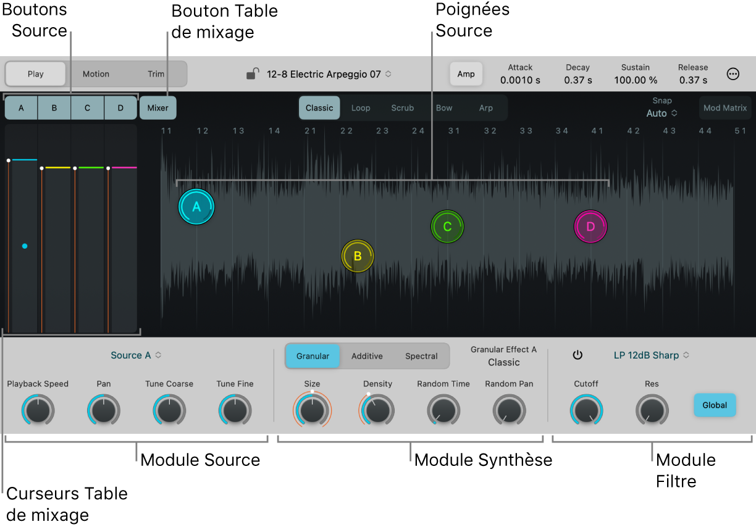Open the Snap Auto pop-up menu
This screenshot has width=756, height=527.
point(661,114)
